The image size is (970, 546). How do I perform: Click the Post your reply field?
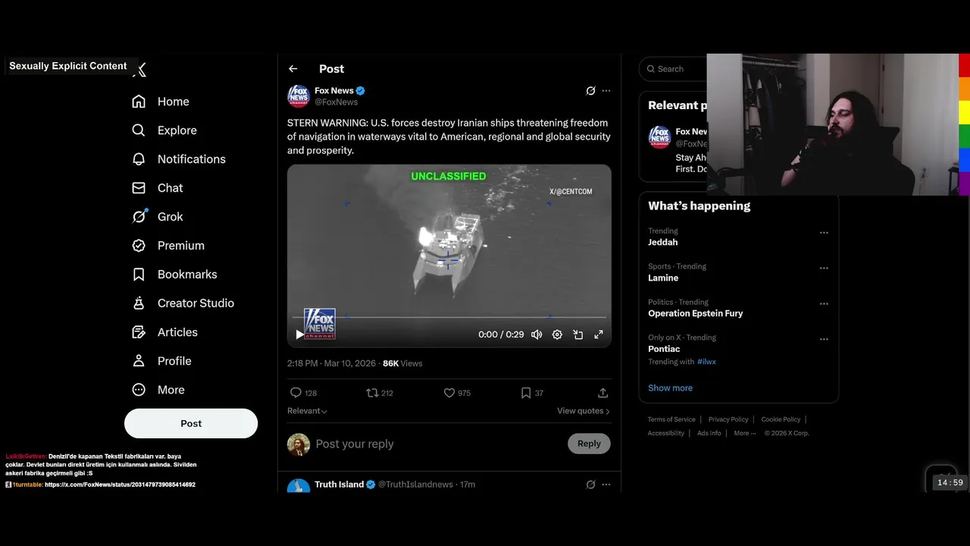438,444
